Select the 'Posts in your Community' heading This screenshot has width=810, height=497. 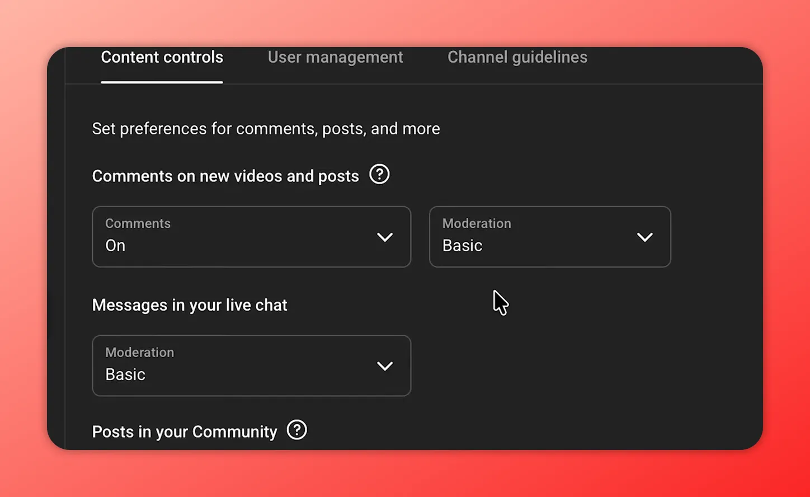(x=185, y=432)
